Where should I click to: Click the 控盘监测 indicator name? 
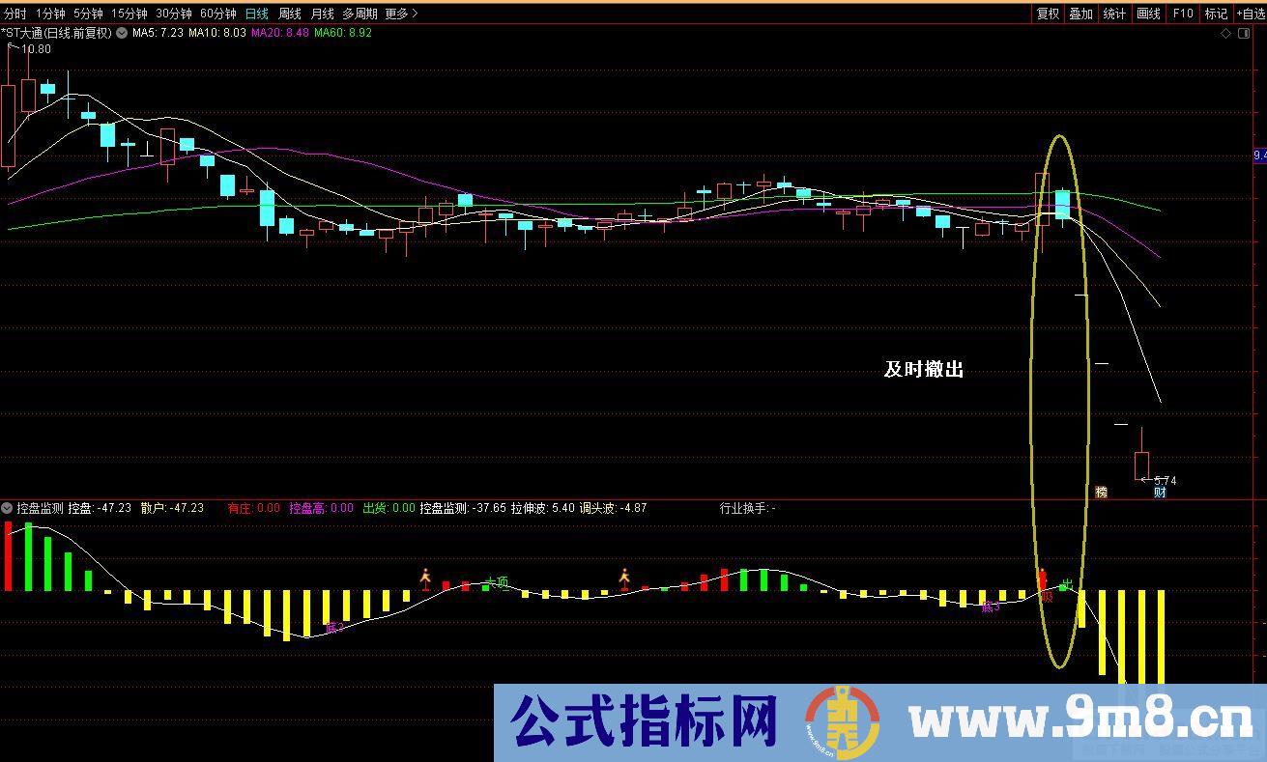pyautogui.click(x=41, y=507)
